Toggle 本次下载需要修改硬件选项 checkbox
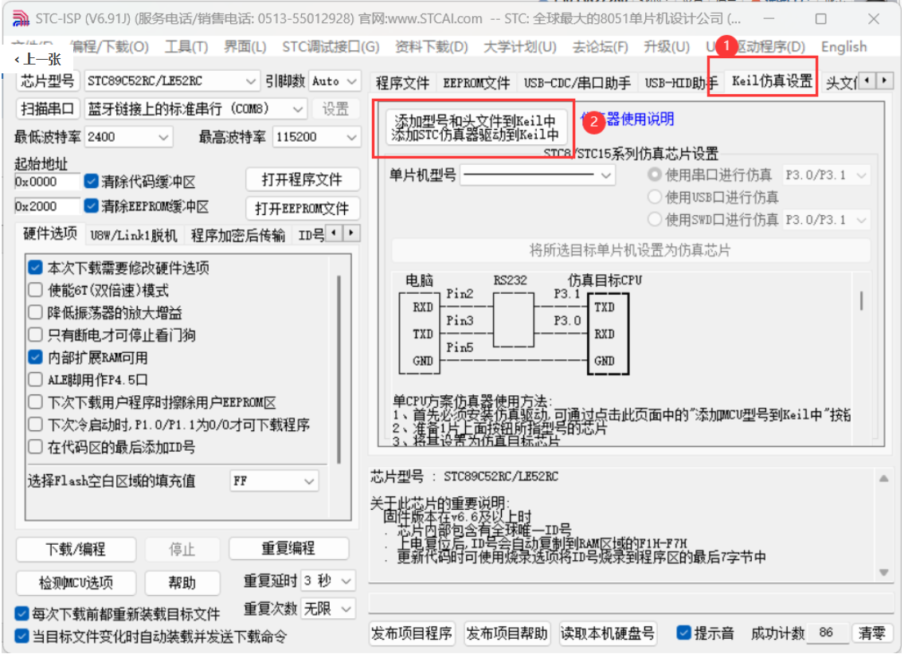Screen dimensions: 908x658 coord(35,268)
